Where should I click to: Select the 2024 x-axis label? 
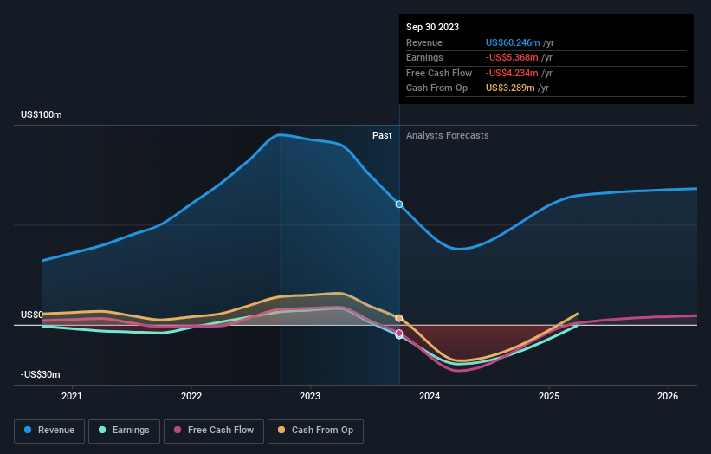point(430,396)
